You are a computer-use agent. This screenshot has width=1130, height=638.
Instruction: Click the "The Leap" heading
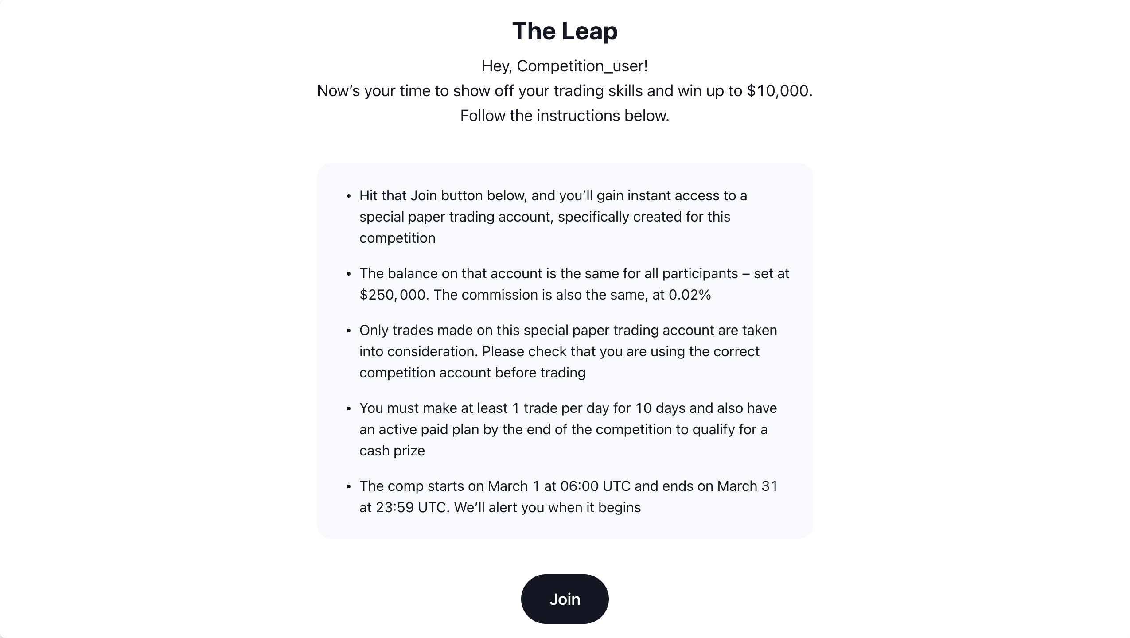tap(565, 31)
